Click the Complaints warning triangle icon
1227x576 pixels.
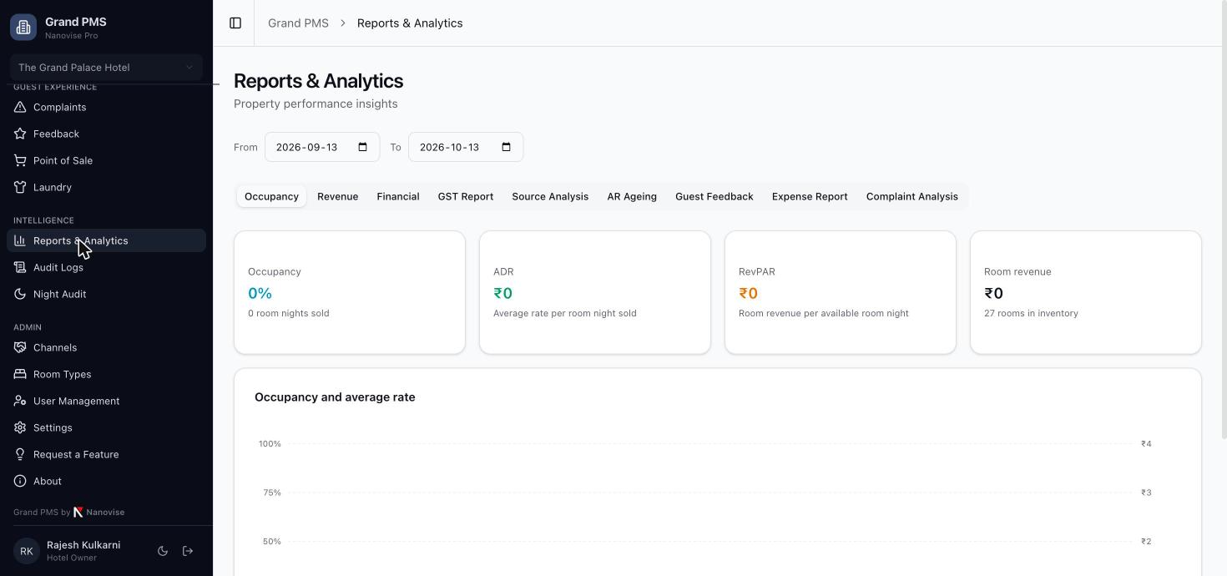click(x=20, y=107)
